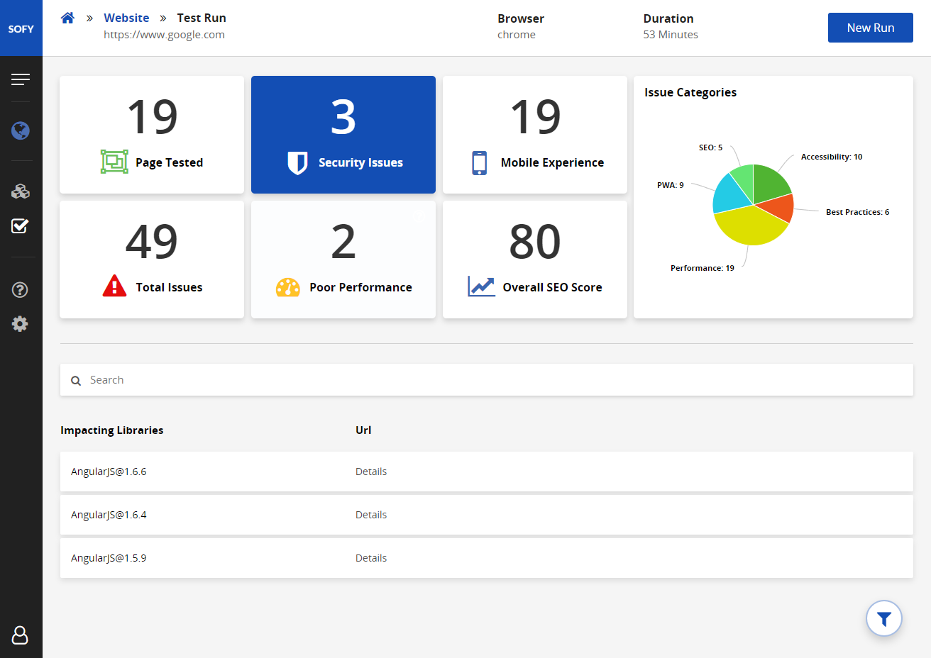Image resolution: width=931 pixels, height=658 pixels.
Task: Click the cyan PWA pie slice
Action: coord(729,195)
